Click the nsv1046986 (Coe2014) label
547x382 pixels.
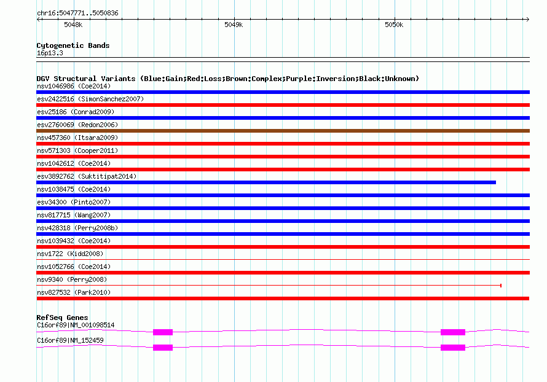click(x=74, y=86)
